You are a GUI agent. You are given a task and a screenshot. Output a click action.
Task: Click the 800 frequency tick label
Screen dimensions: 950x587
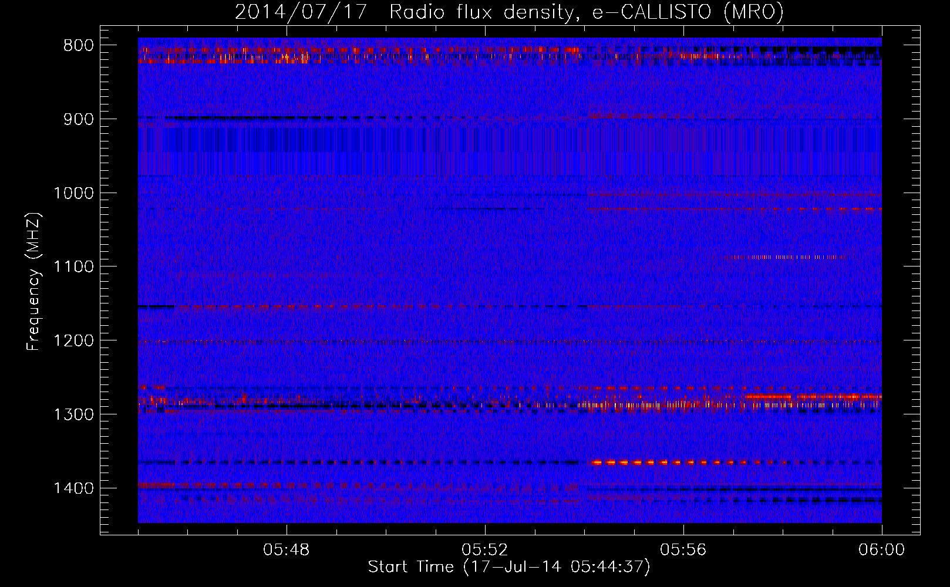(x=79, y=46)
